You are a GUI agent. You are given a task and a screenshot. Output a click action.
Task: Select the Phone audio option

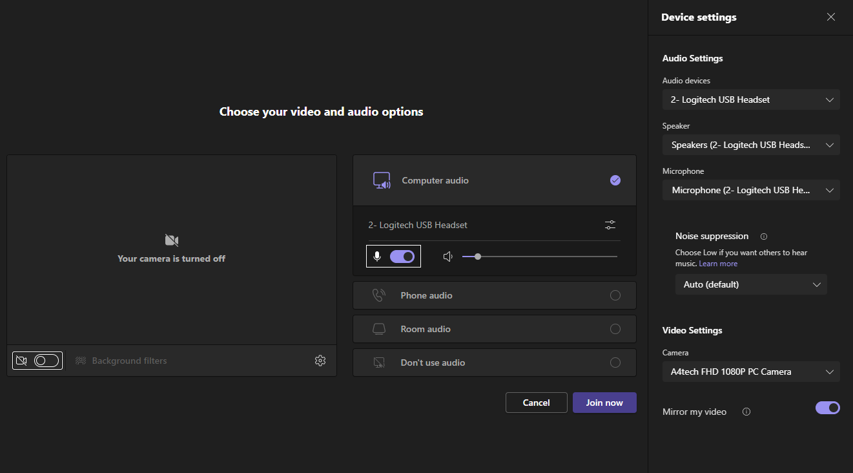click(615, 295)
